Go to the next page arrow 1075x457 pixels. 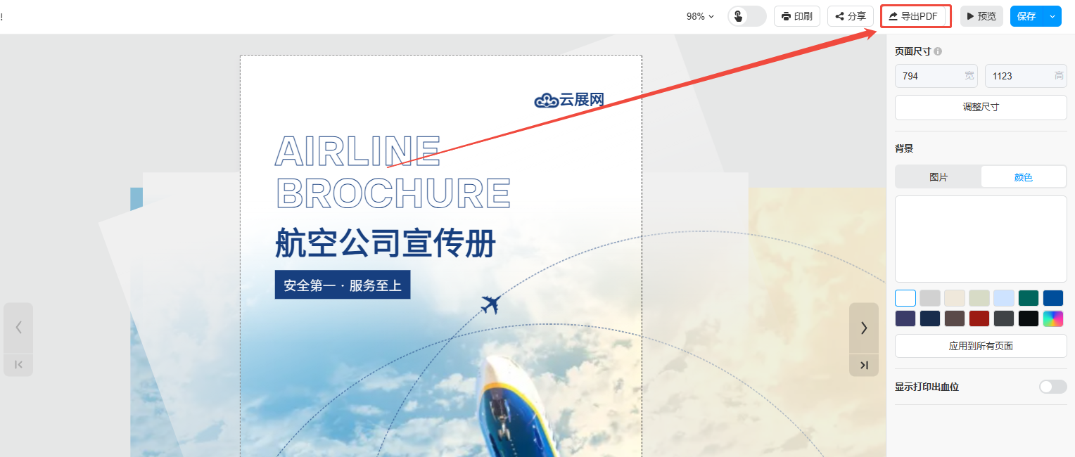[x=864, y=328]
